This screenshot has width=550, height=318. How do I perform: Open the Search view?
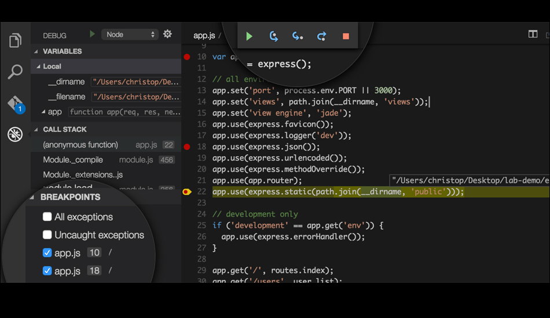click(x=15, y=72)
